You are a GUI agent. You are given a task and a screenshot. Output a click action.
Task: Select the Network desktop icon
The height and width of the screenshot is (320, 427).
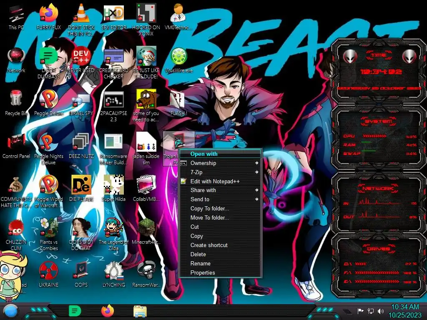16,60
